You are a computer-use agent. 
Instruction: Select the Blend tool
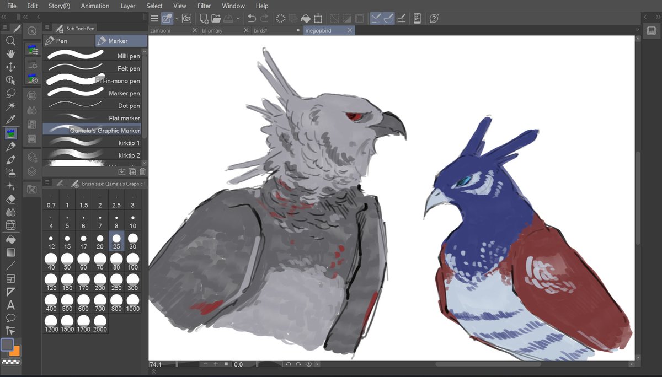tap(10, 212)
